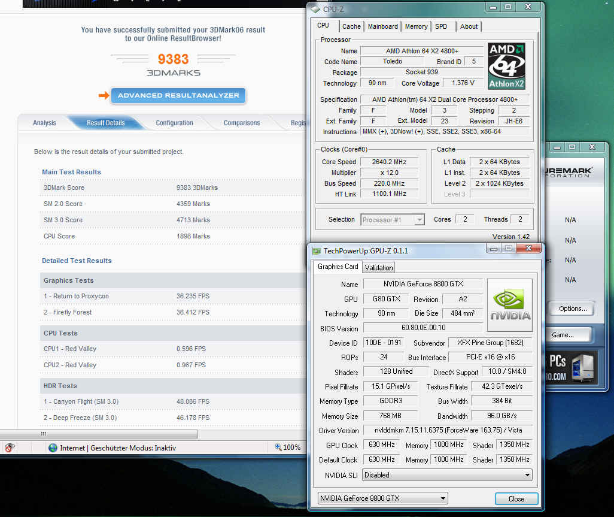Click the Shaders value 128 Unified
The image size is (614, 517).
click(396, 371)
